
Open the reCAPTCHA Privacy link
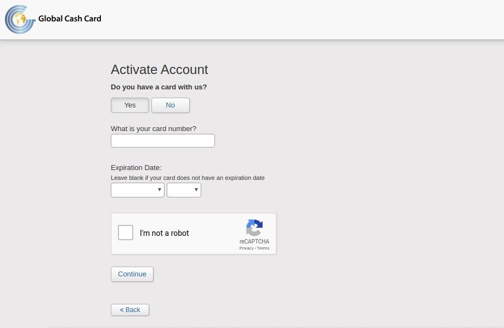click(245, 248)
